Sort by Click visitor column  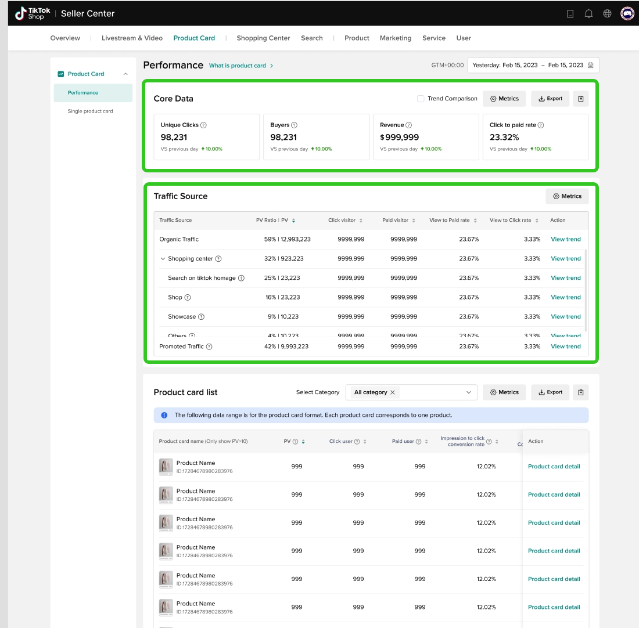[361, 221]
